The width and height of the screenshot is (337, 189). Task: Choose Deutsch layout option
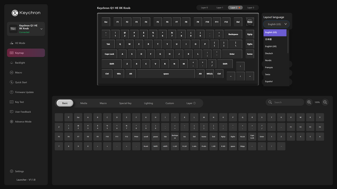coord(275,53)
